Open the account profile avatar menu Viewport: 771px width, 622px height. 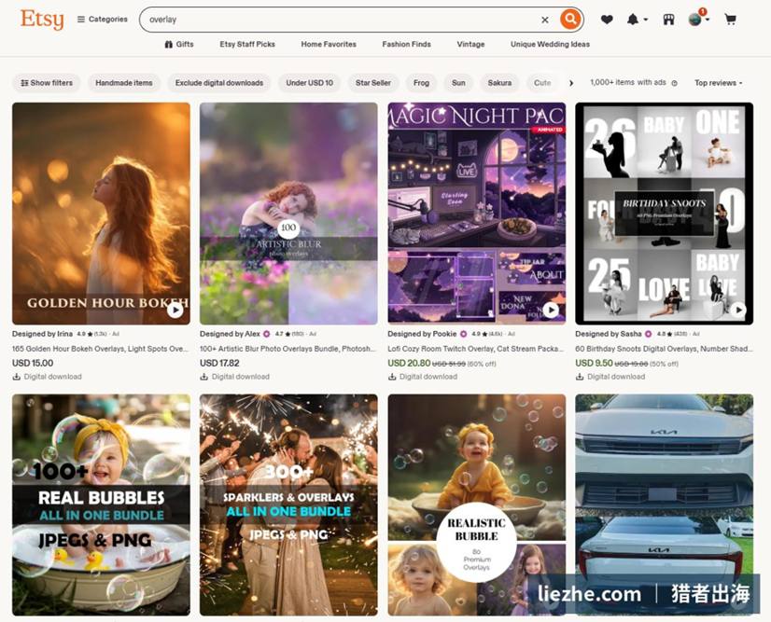point(698,20)
